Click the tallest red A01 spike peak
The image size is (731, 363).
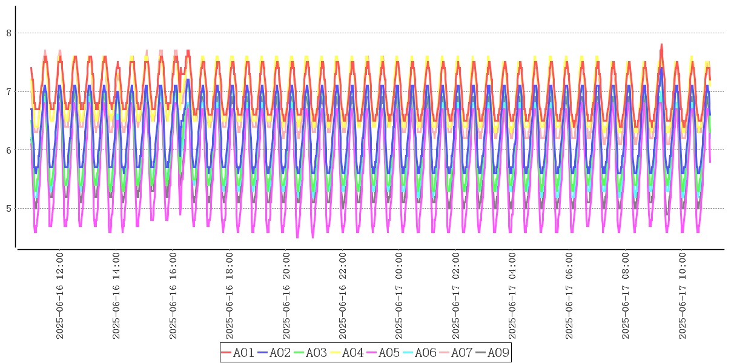[x=661, y=45]
